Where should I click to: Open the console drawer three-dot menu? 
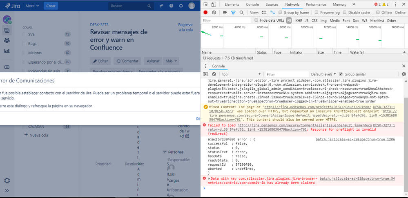coord(205,66)
